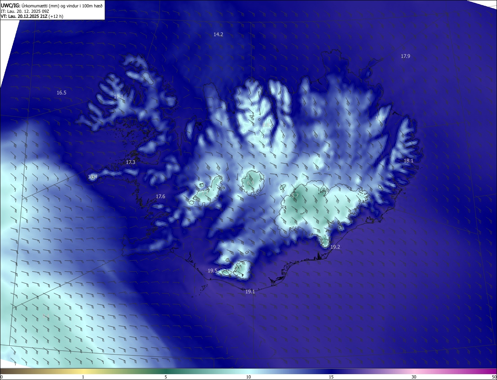Click the 5.7 value on the large glacier
This screenshot has width=497, height=380.
coord(295,195)
